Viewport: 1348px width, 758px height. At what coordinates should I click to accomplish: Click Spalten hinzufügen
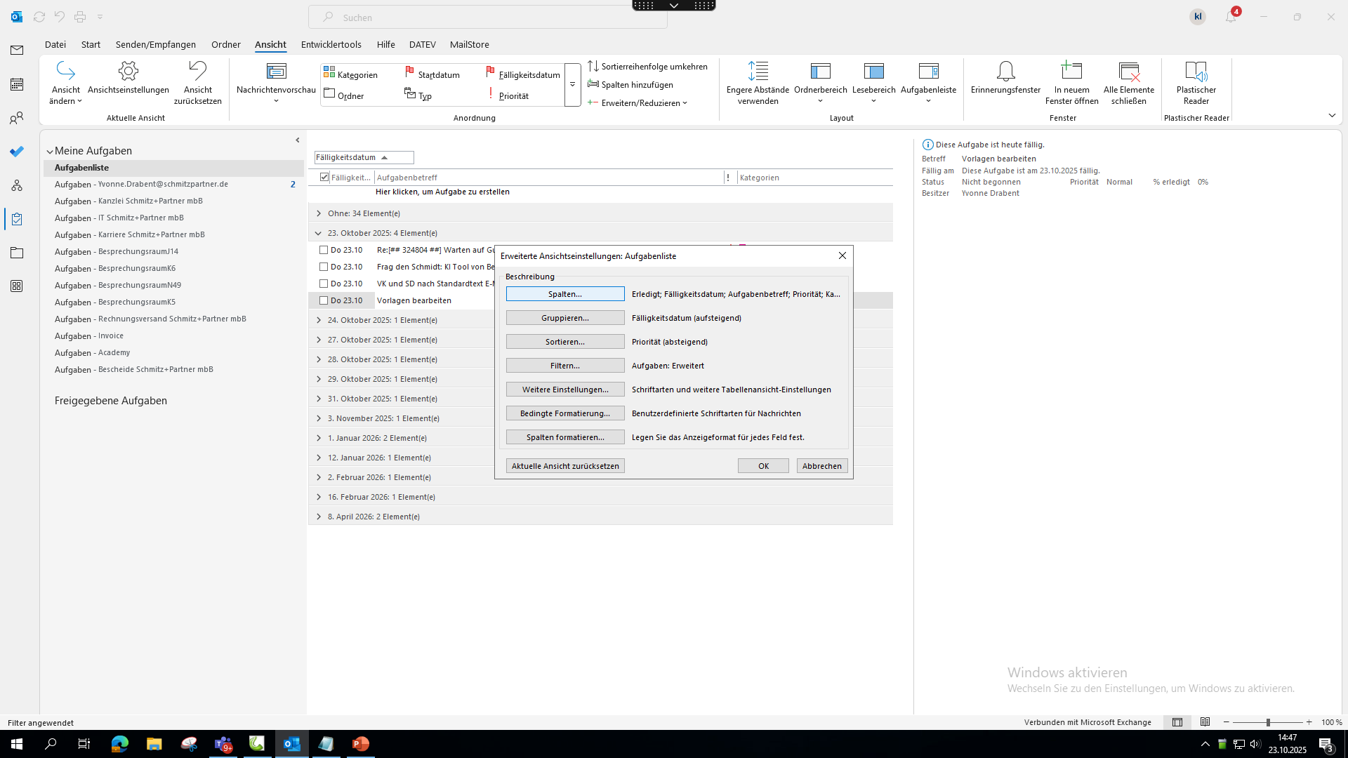(630, 84)
